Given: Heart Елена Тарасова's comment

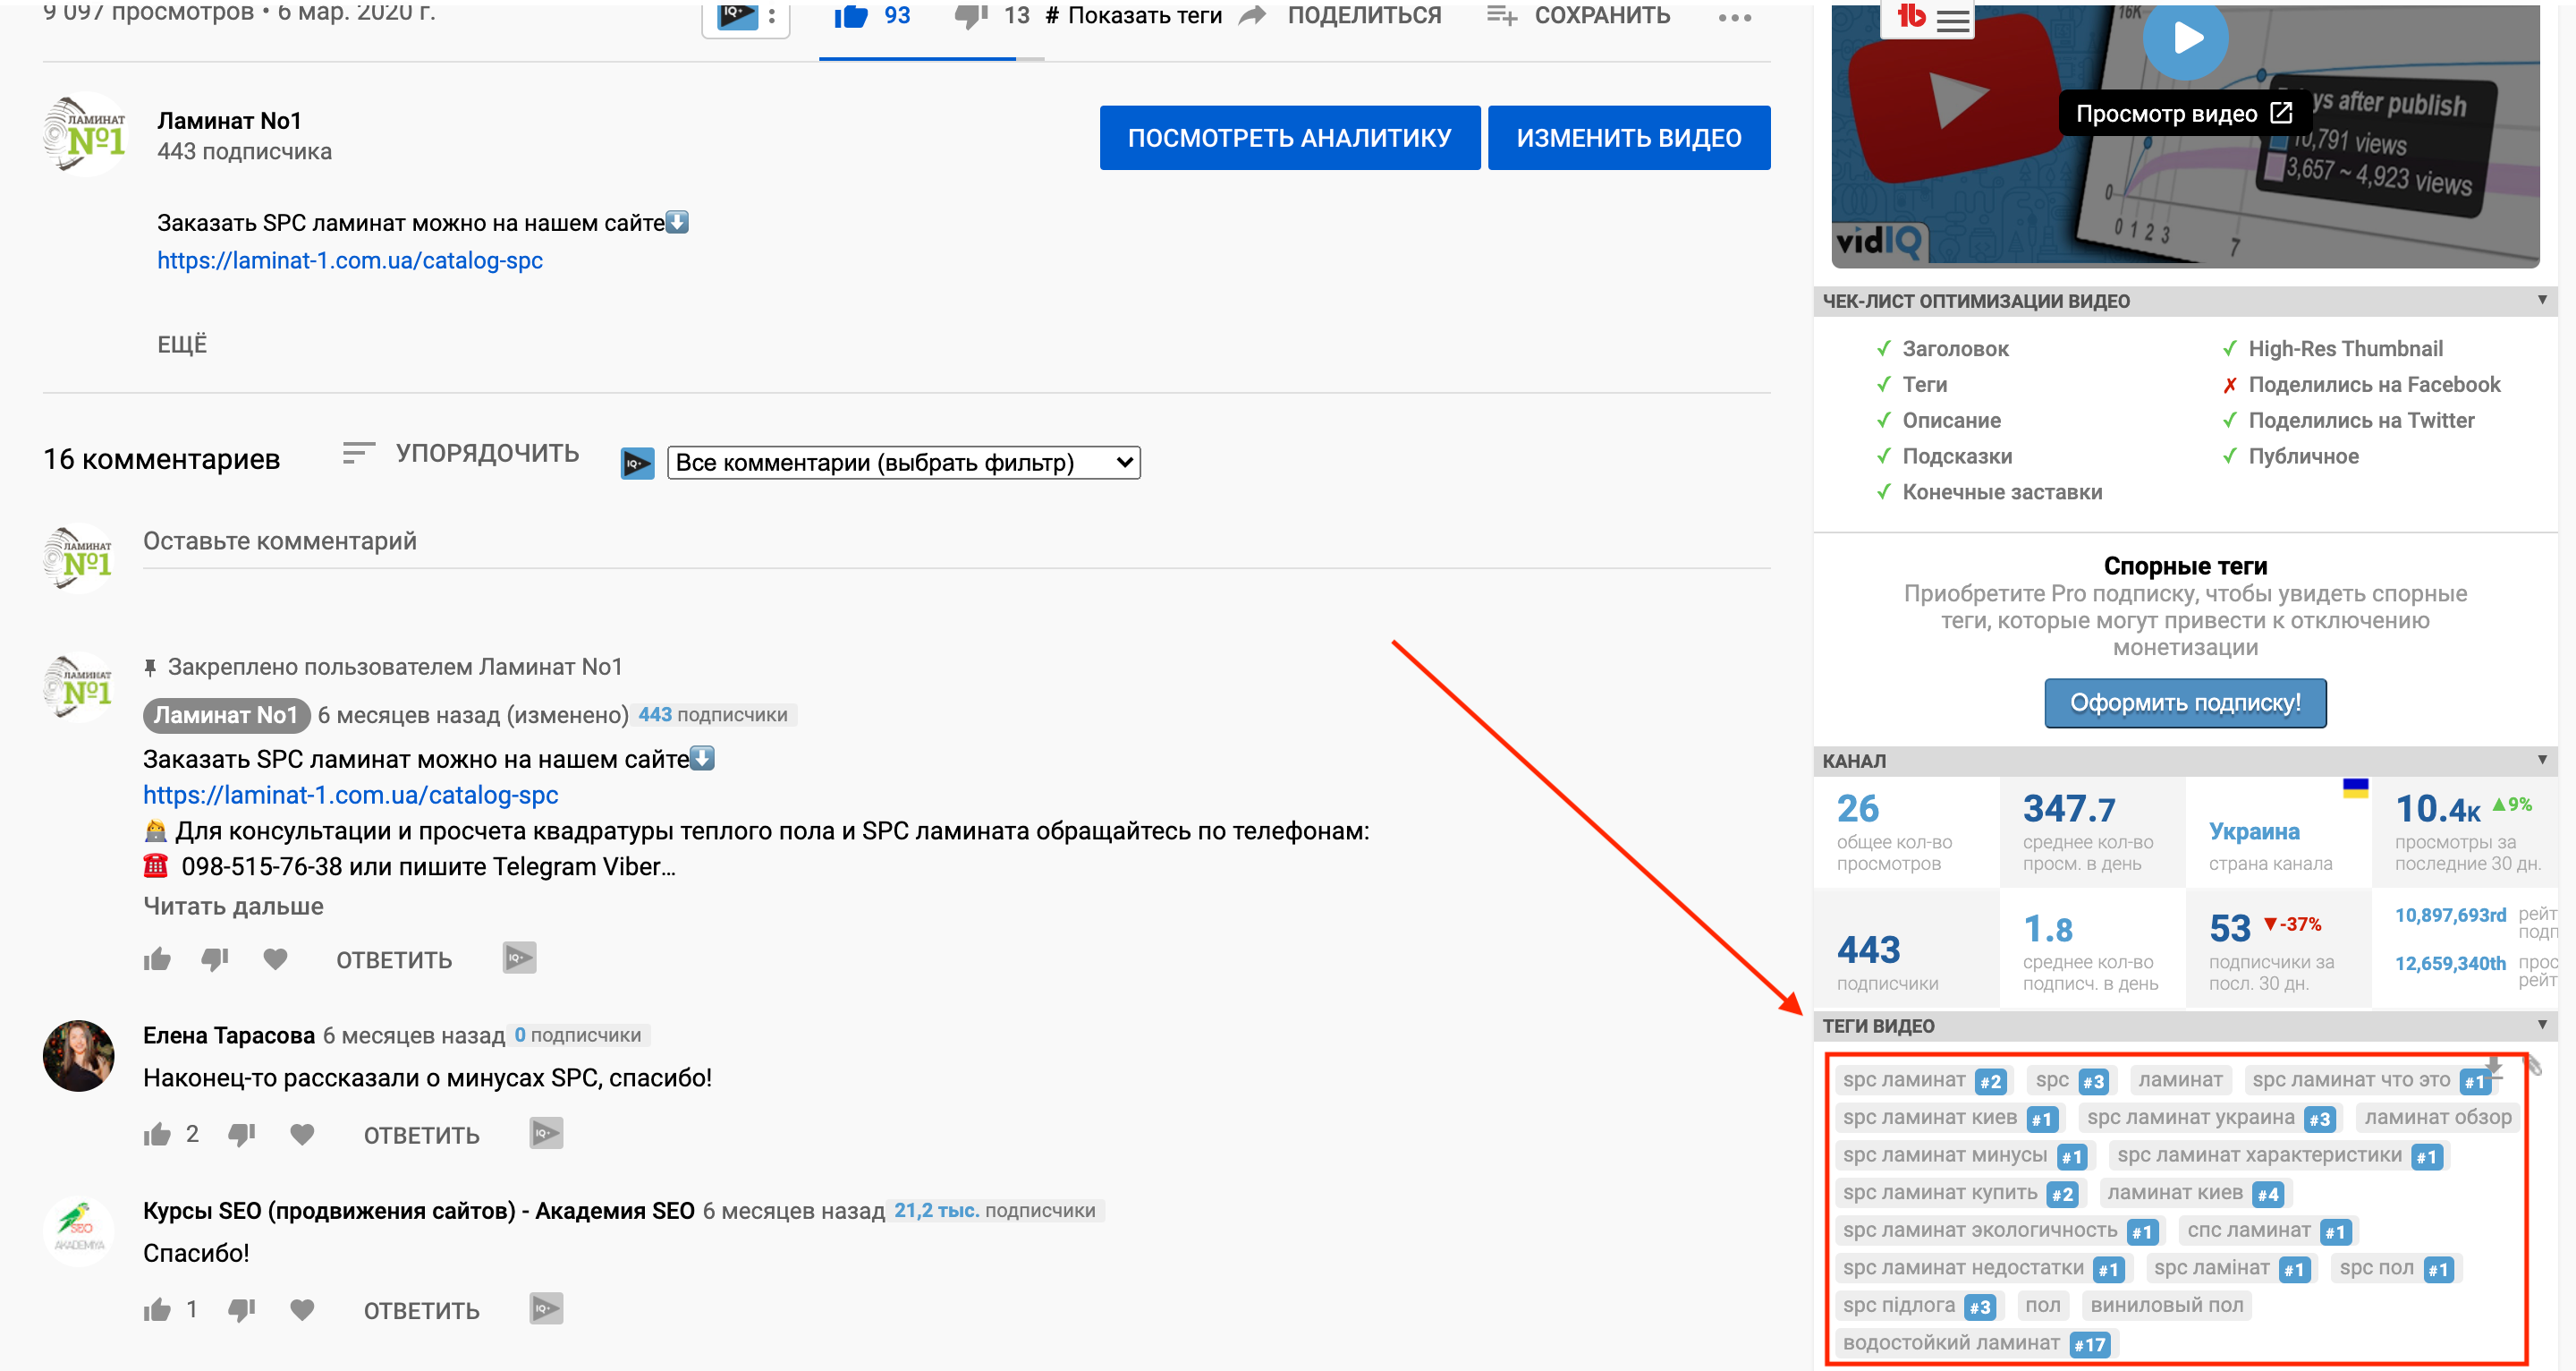Looking at the screenshot, I should [302, 1134].
